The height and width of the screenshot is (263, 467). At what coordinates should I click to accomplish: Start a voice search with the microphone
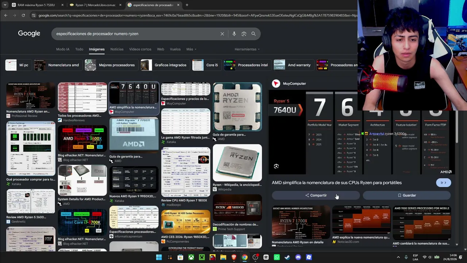click(234, 34)
